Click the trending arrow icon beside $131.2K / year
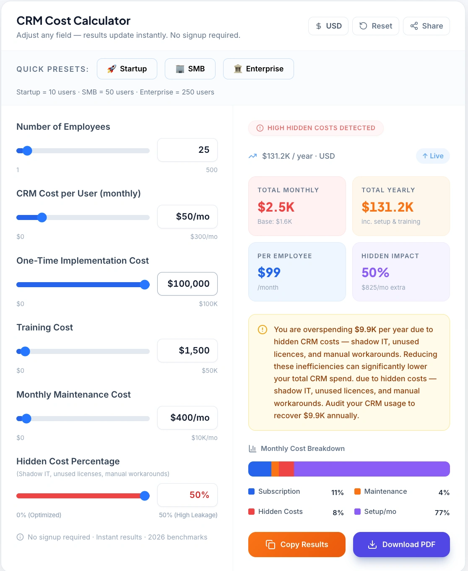 pyautogui.click(x=252, y=156)
